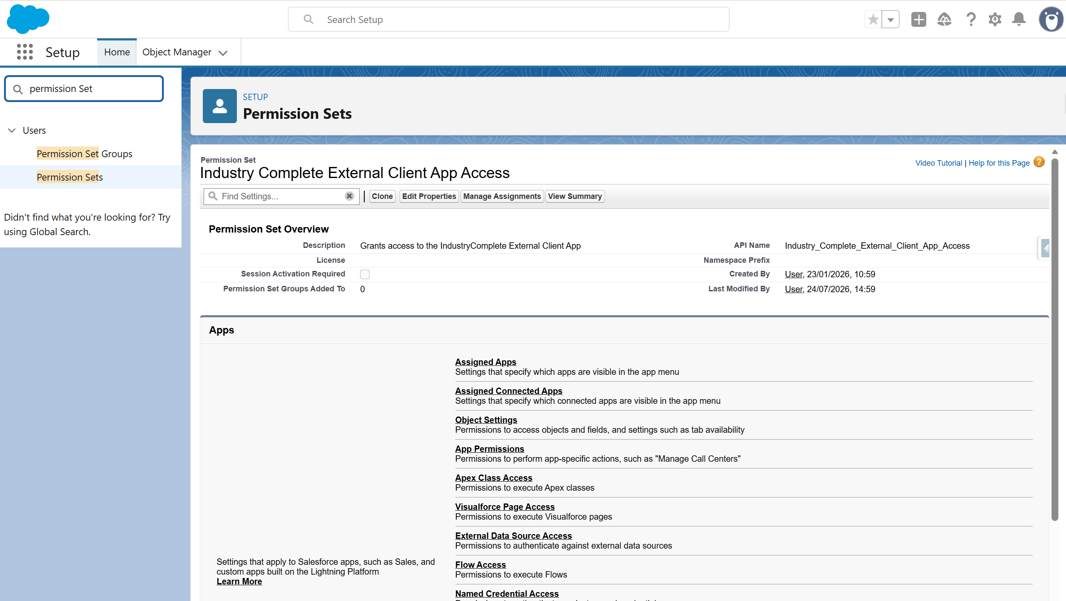The image size is (1066, 601).
Task: Click the page vertical scrollbar
Action: [1054, 339]
